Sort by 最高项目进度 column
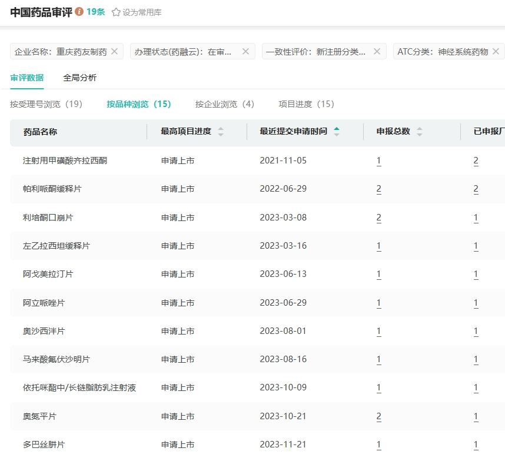 coord(221,132)
